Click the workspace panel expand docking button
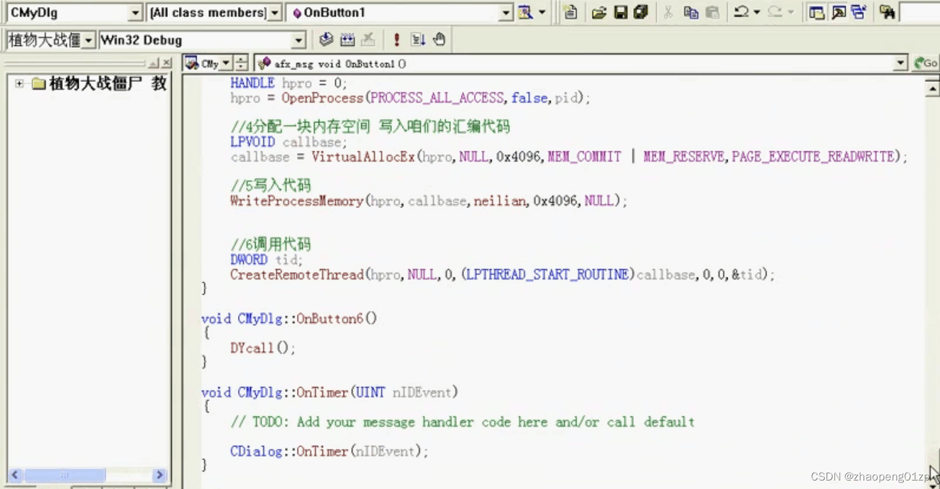 (x=153, y=63)
